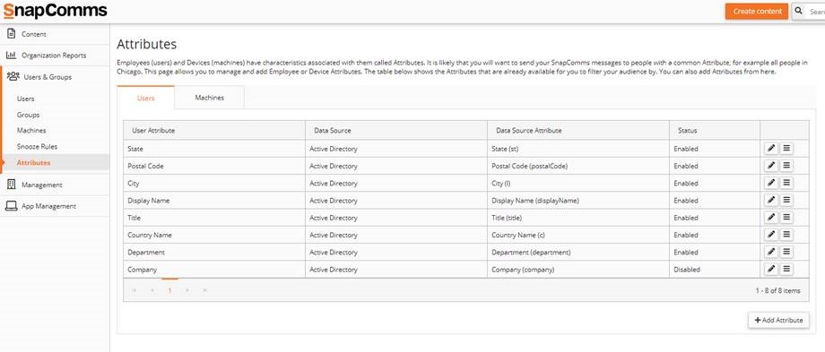Open menu icon for Title row
Viewport: 825px width, 352px height.
pyautogui.click(x=786, y=218)
